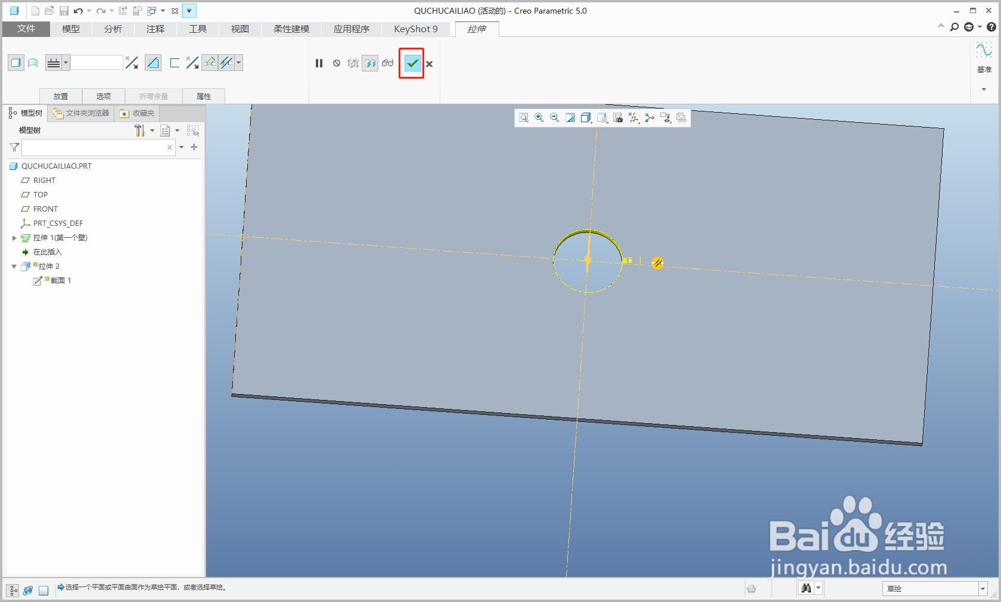Open the customize quick access toolbar dropdown

(x=189, y=11)
